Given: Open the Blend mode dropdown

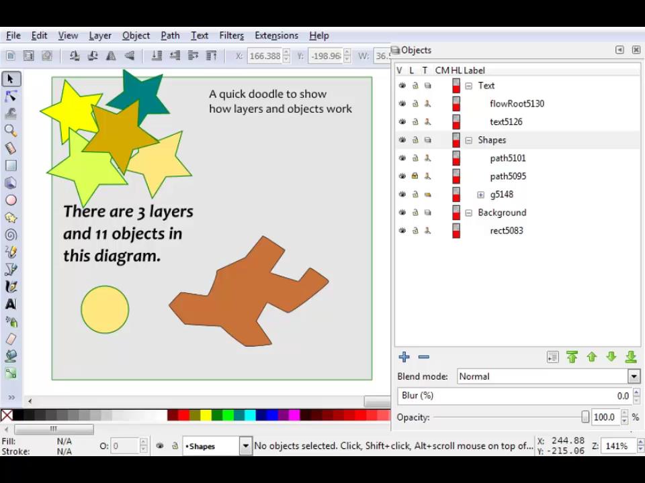Looking at the screenshot, I should 632,376.
